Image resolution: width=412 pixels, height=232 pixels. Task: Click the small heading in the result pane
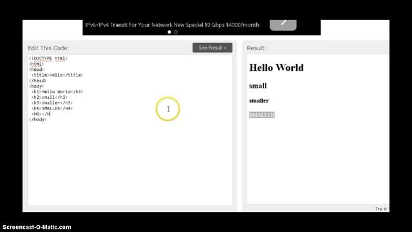[257, 86]
